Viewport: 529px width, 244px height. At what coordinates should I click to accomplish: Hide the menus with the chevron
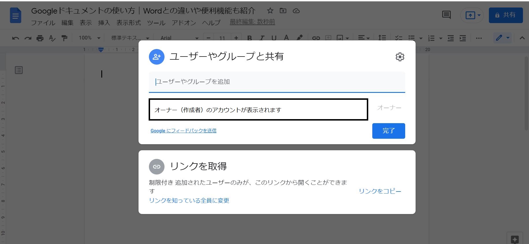[x=522, y=38]
